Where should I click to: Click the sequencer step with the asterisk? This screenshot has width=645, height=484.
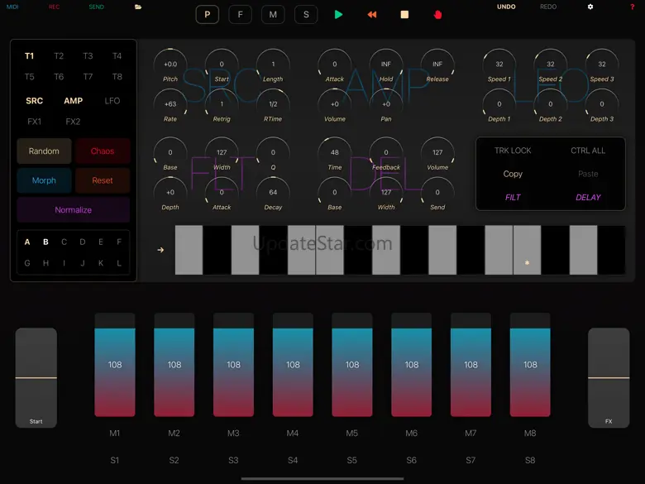point(527,250)
